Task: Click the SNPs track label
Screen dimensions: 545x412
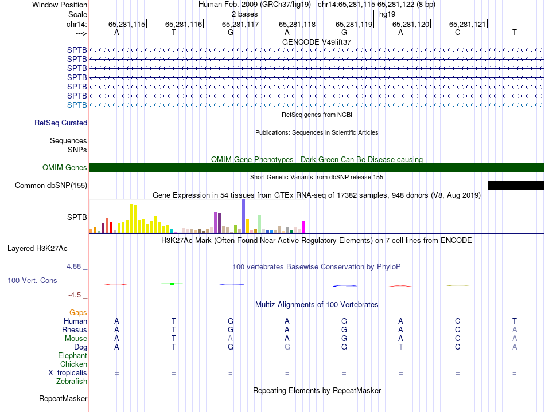Action: (x=77, y=150)
